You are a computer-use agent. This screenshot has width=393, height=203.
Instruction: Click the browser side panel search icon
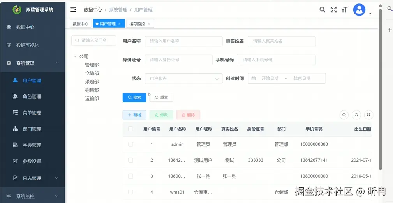tap(389, 9)
